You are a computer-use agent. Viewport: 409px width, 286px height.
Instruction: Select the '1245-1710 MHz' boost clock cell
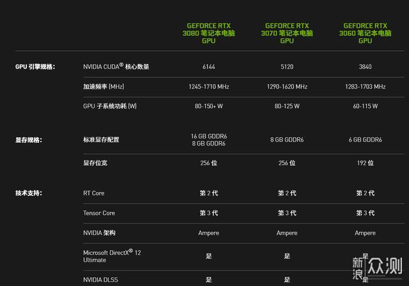[x=209, y=86]
